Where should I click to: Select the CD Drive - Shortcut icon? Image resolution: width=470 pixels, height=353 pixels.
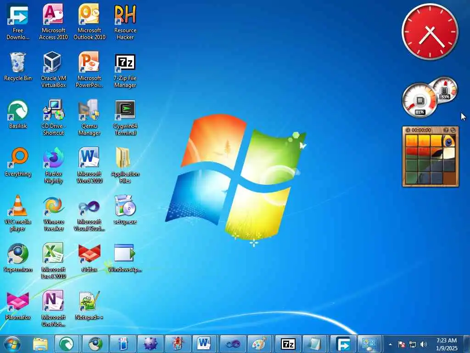pyautogui.click(x=53, y=118)
